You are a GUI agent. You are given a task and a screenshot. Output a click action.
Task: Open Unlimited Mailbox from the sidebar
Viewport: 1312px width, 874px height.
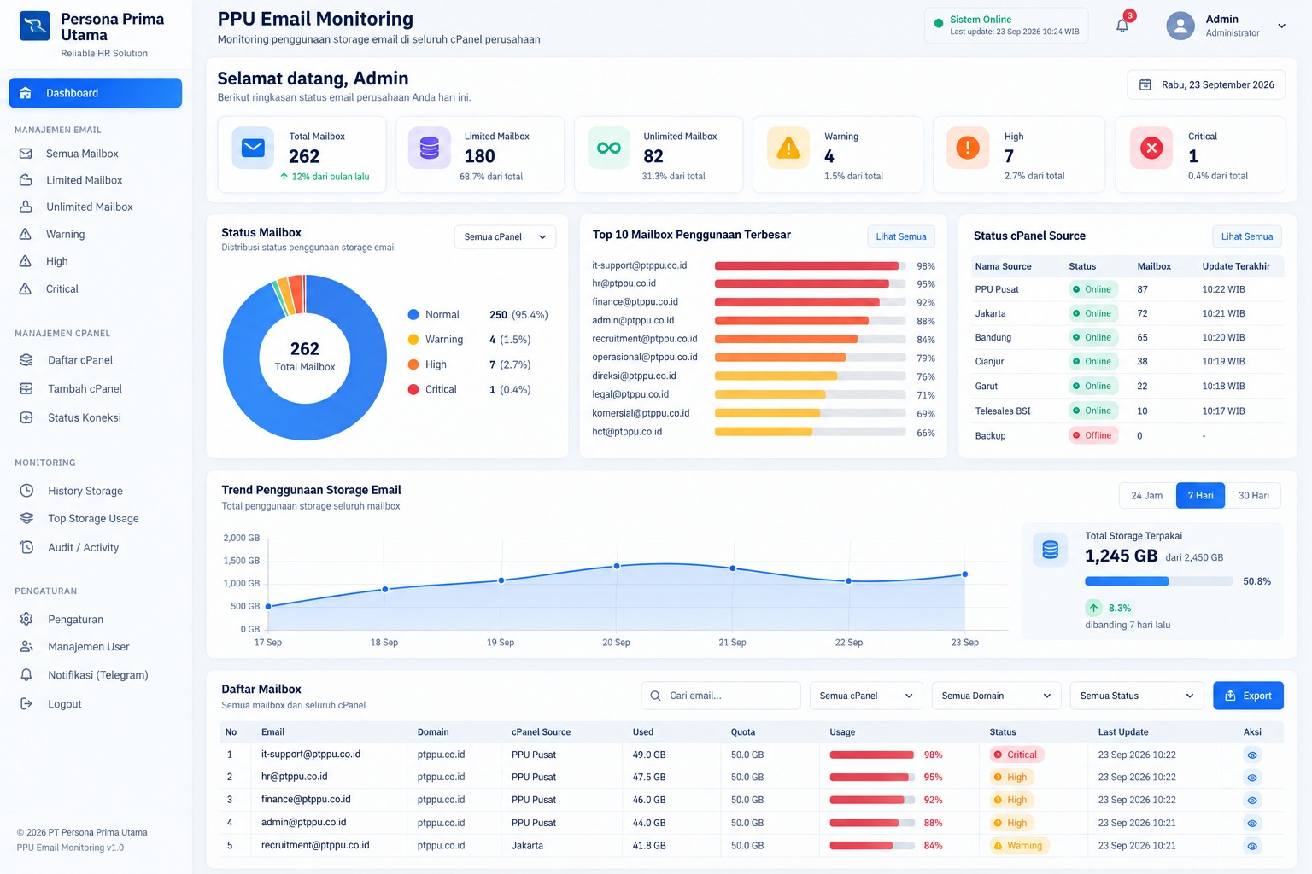pyautogui.click(x=89, y=207)
